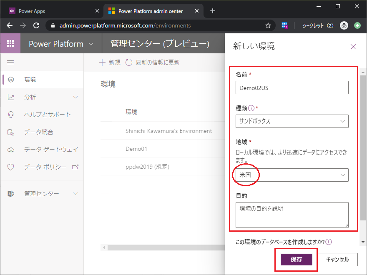The width and height of the screenshot is (367, 275).
Task: Click 最新の情報に更新 button
Action: [x=153, y=62]
